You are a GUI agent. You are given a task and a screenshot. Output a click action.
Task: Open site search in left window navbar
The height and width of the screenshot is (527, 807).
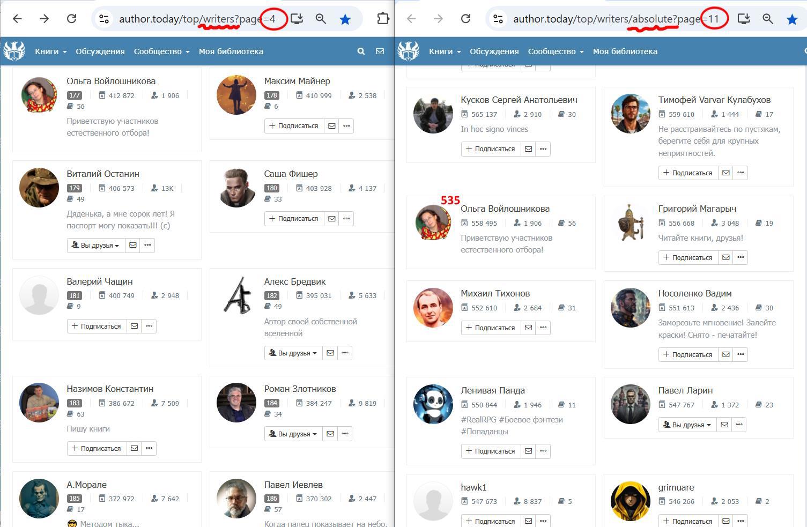[361, 51]
